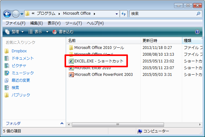Image resolution: width=205 pixels, height=137 pixels.
Task: Open the 整理 toolbar menu
Action: pos(14,32)
